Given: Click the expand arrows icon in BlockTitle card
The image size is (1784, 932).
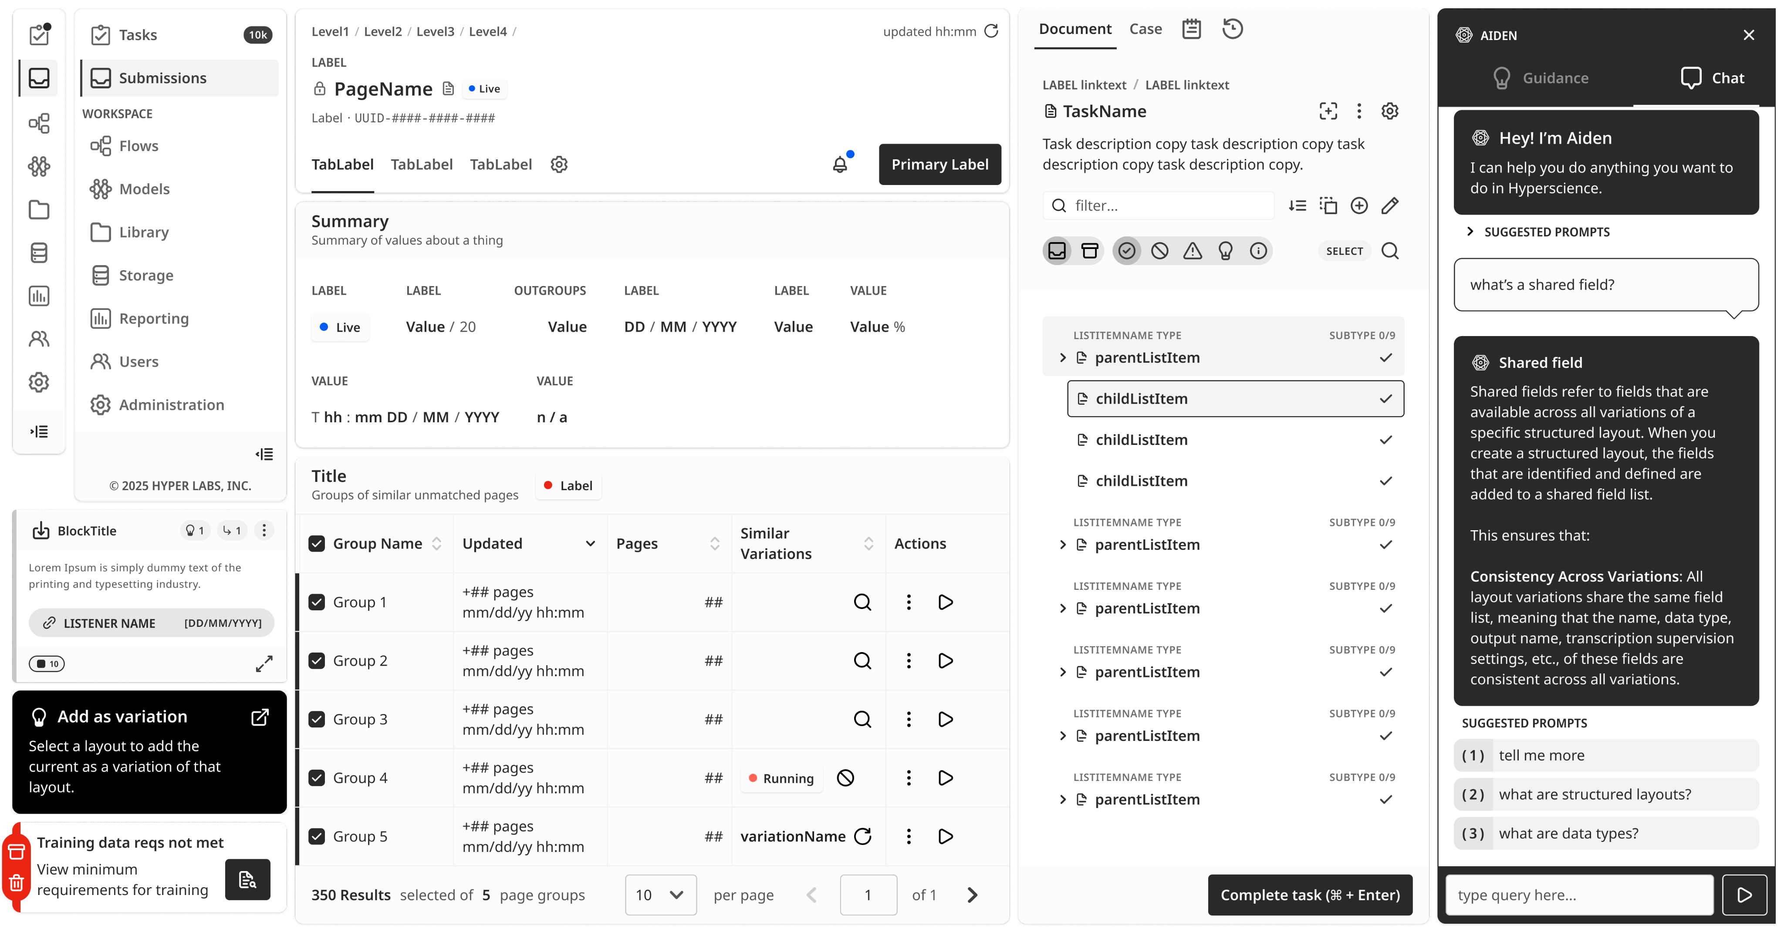Looking at the screenshot, I should (x=264, y=663).
